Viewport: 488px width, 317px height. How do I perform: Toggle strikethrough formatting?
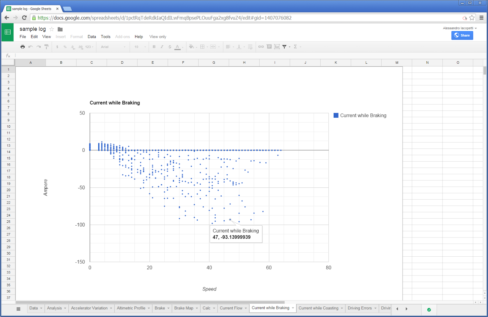pos(170,47)
